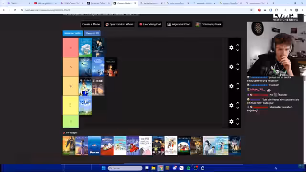Open settings gear for D tier row

point(231,121)
